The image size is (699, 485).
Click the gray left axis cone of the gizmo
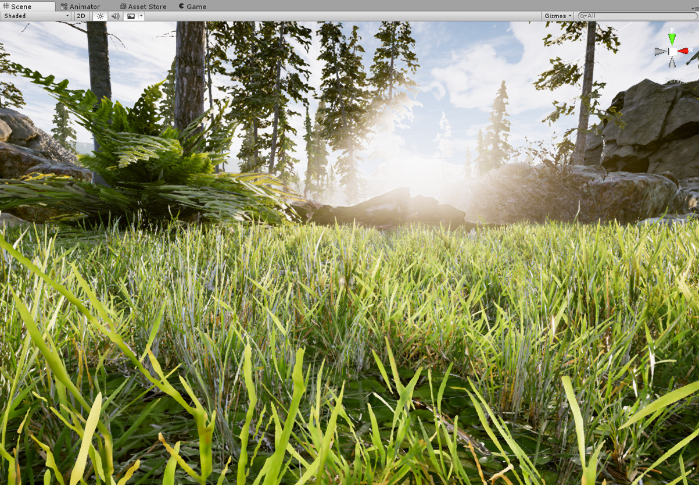[x=659, y=51]
